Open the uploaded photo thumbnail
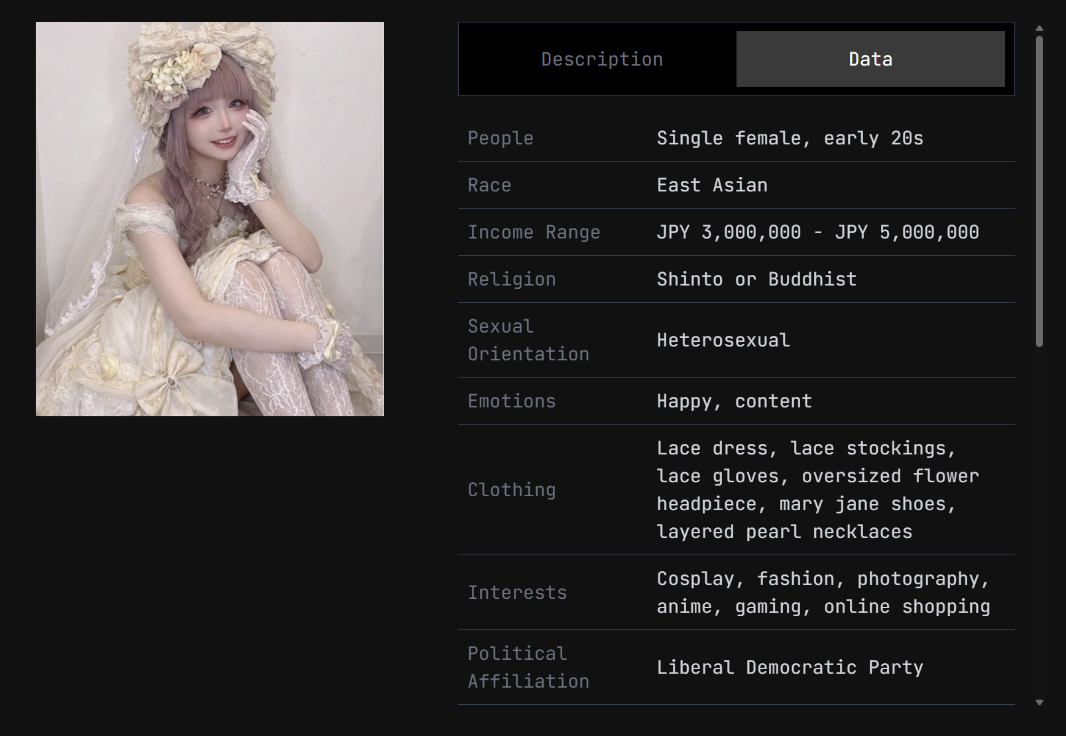The width and height of the screenshot is (1066, 736). (209, 219)
